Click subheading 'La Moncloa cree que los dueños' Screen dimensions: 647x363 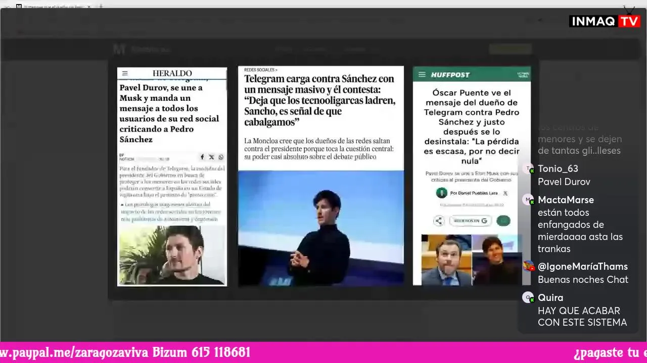click(x=318, y=149)
